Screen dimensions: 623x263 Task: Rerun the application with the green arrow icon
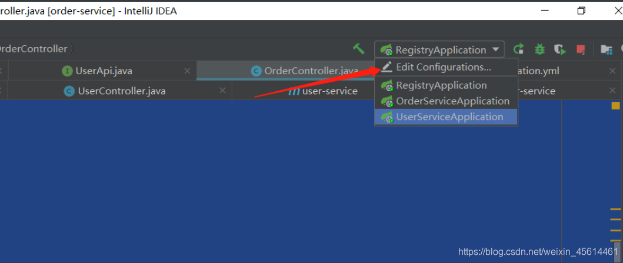pyautogui.click(x=518, y=49)
